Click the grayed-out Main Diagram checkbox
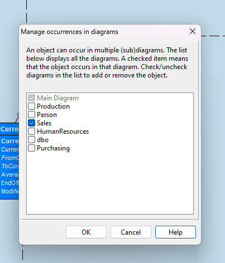Image resolution: width=225 pixels, height=263 pixels. pyautogui.click(x=31, y=98)
